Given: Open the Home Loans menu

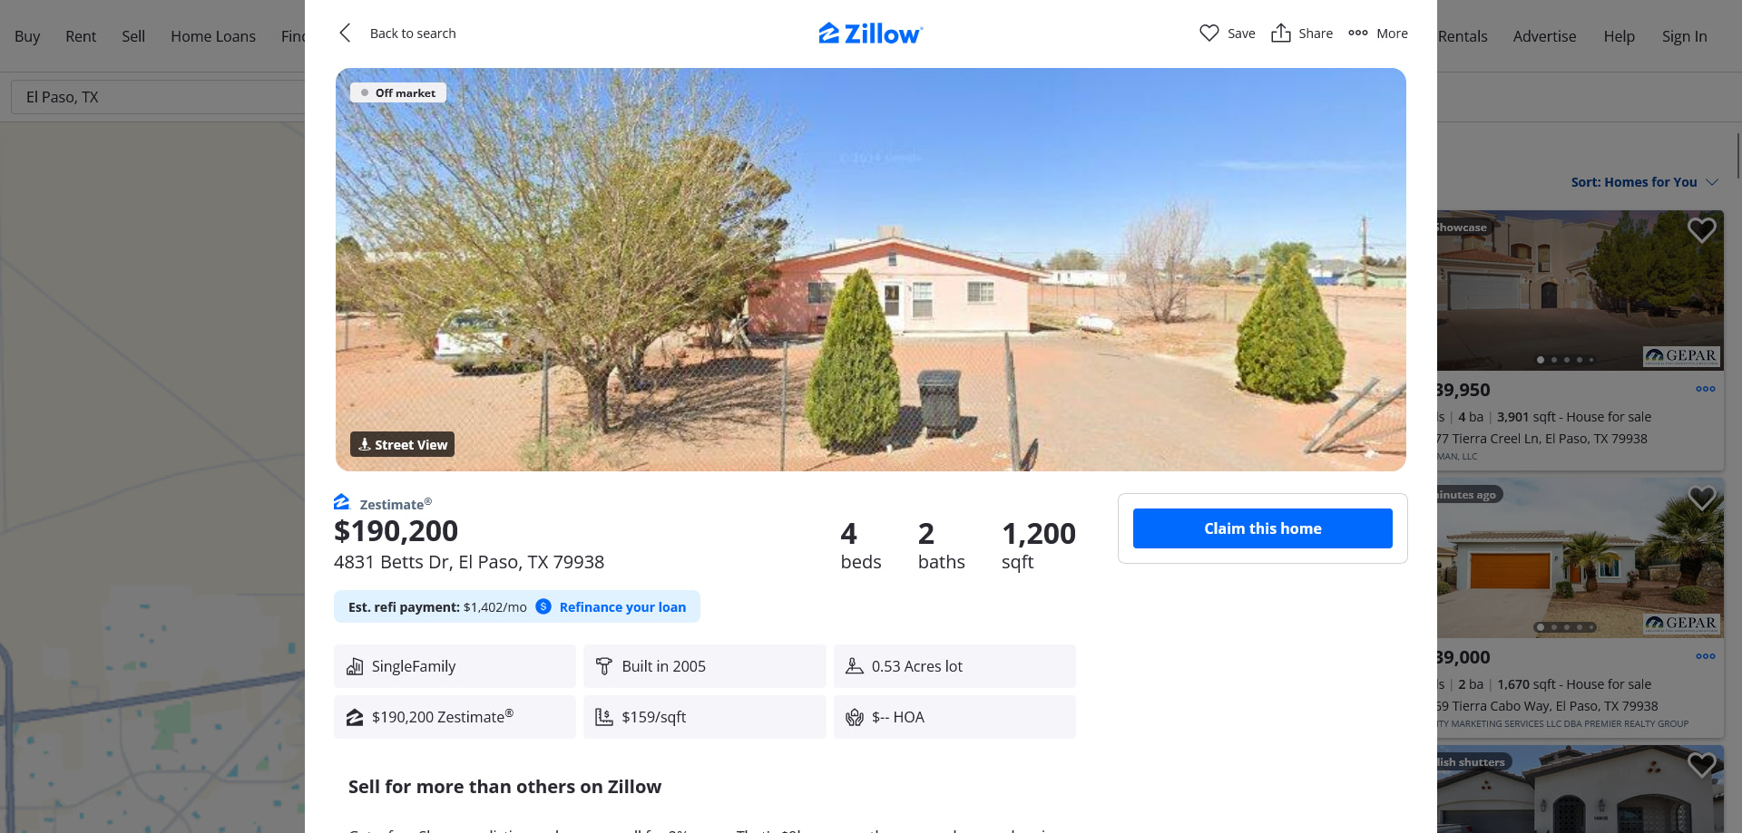Looking at the screenshot, I should pos(213,36).
